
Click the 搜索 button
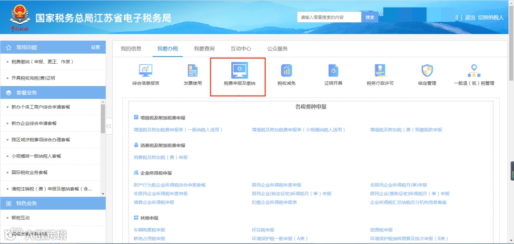(370, 17)
